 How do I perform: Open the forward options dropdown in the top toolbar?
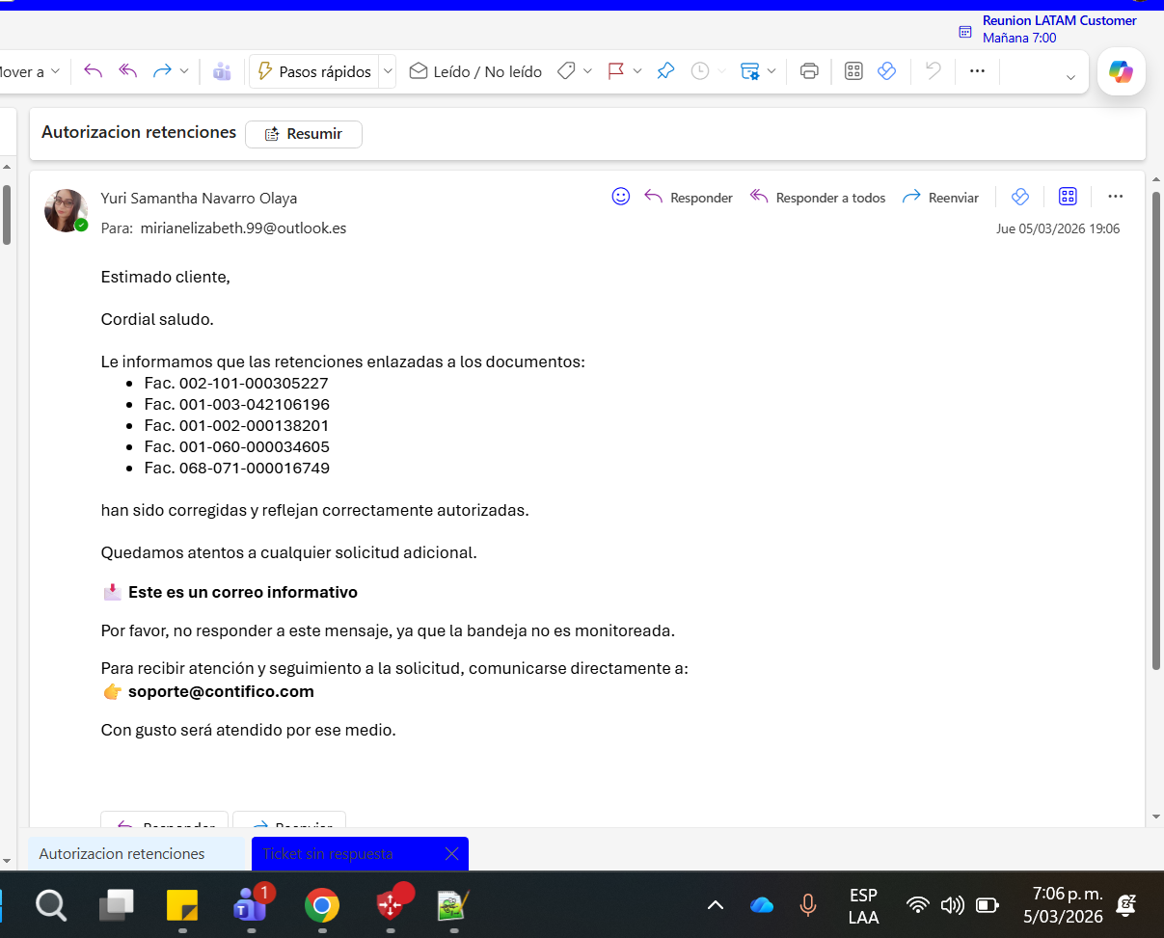tap(184, 71)
